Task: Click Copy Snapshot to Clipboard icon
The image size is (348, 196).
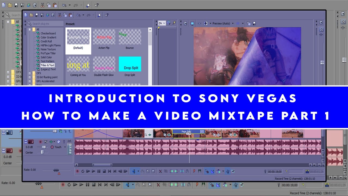Action: (249, 23)
